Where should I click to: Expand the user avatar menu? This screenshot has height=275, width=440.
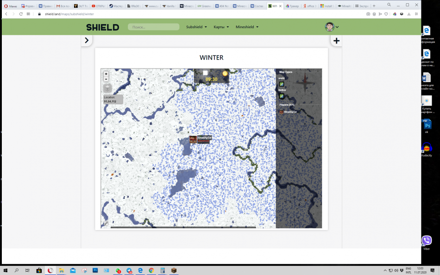point(332,27)
